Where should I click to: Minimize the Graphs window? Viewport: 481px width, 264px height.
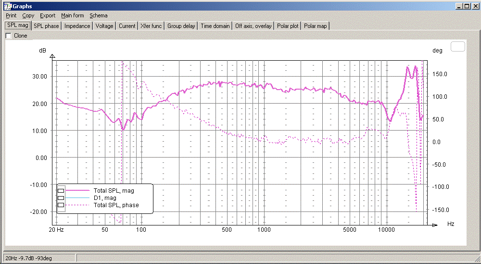(x=459, y=6)
